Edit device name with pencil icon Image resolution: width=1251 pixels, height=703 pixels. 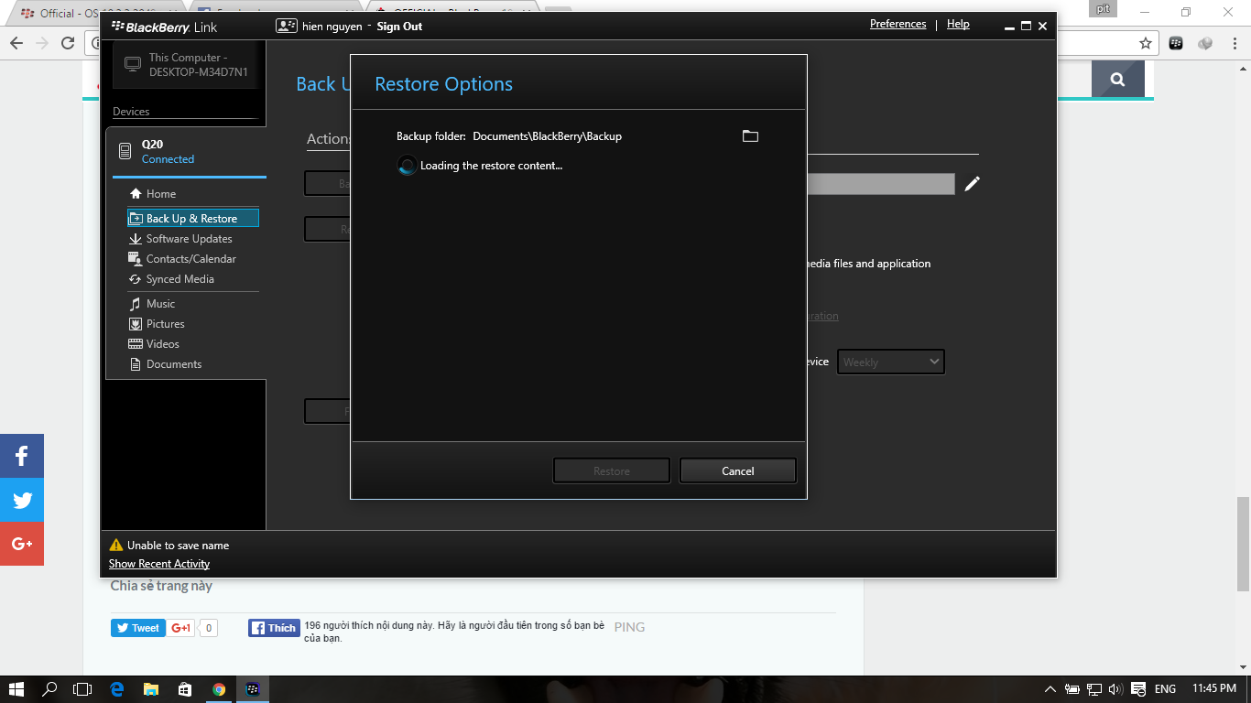[972, 184]
